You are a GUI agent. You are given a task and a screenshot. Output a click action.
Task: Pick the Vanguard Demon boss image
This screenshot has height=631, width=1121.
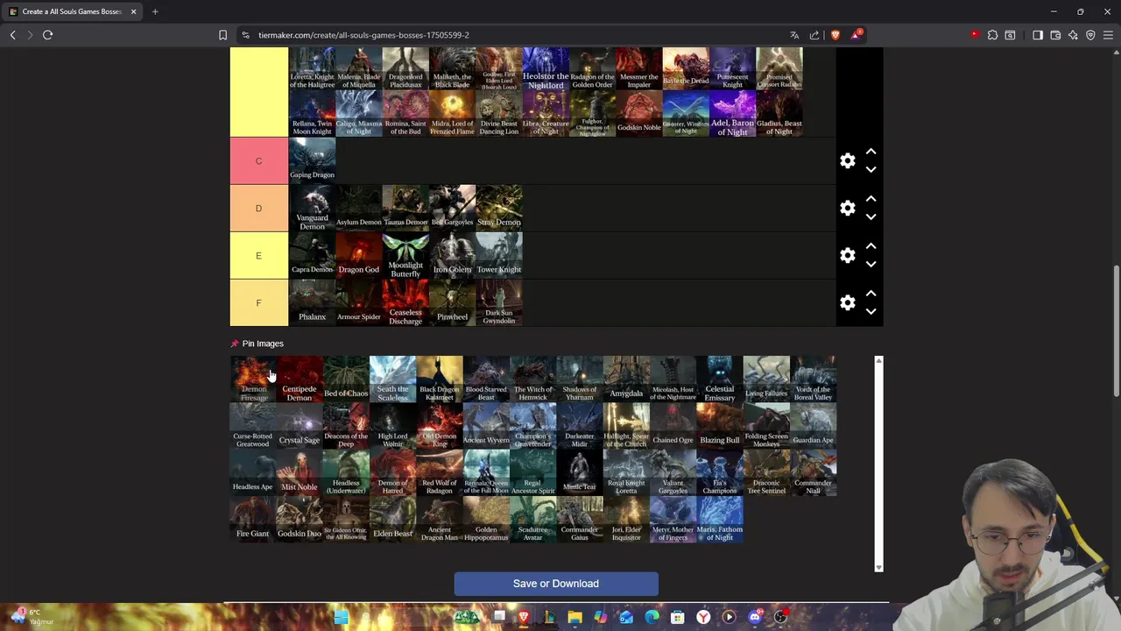click(312, 208)
